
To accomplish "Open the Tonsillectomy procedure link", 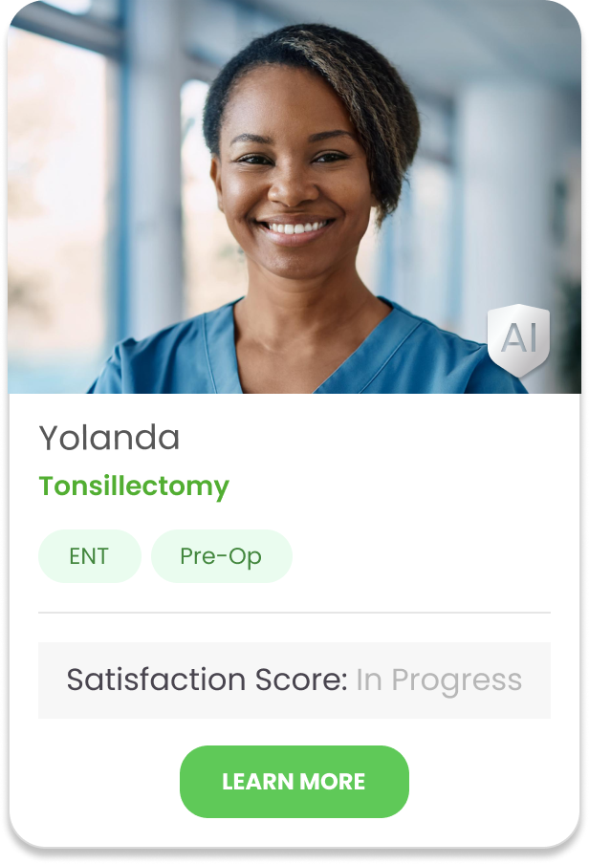I will [134, 486].
